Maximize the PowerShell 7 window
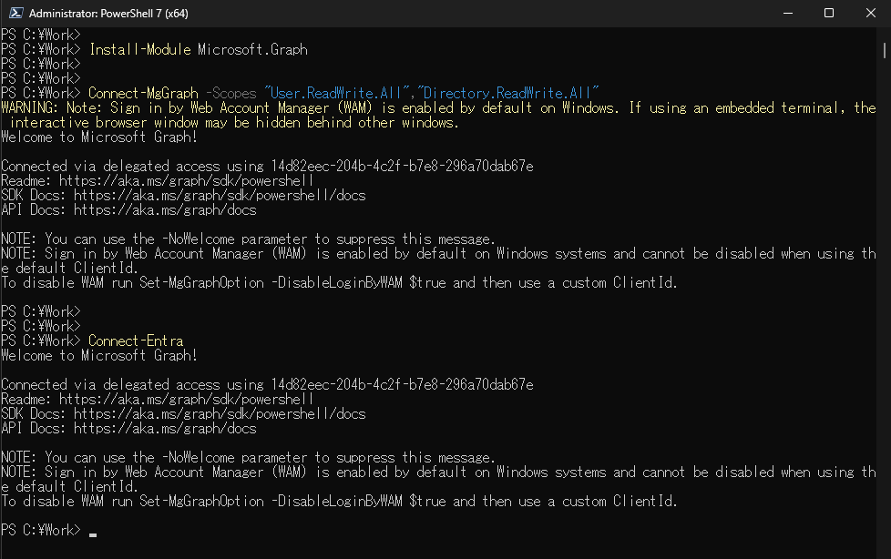Screen dimensions: 891x559 [x=829, y=14]
